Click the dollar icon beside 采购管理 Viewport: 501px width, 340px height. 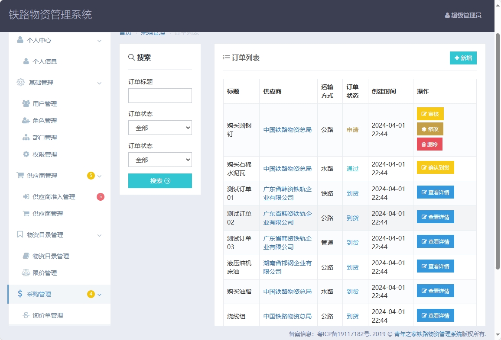click(x=19, y=294)
